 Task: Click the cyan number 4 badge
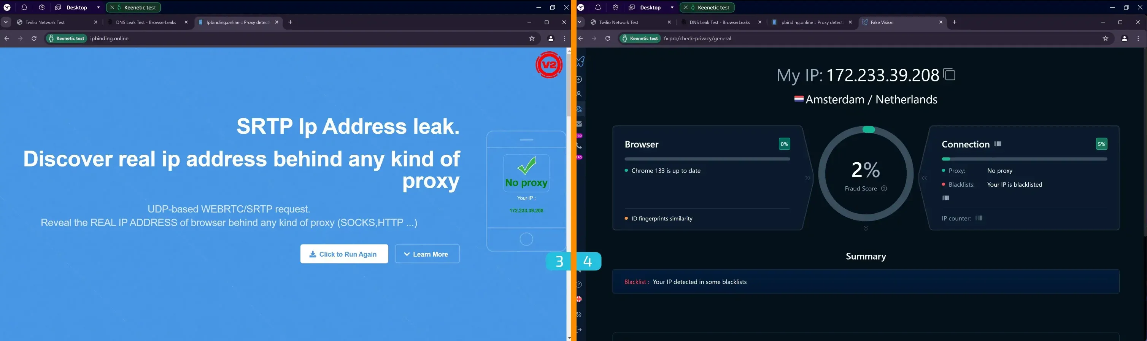589,261
